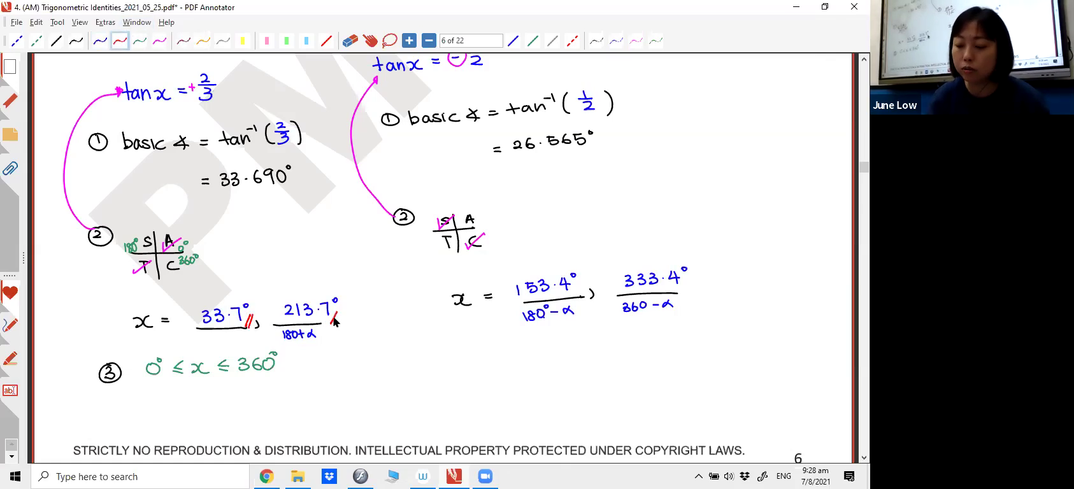Select the black straight line tool
The image size is (1074, 489).
56,41
